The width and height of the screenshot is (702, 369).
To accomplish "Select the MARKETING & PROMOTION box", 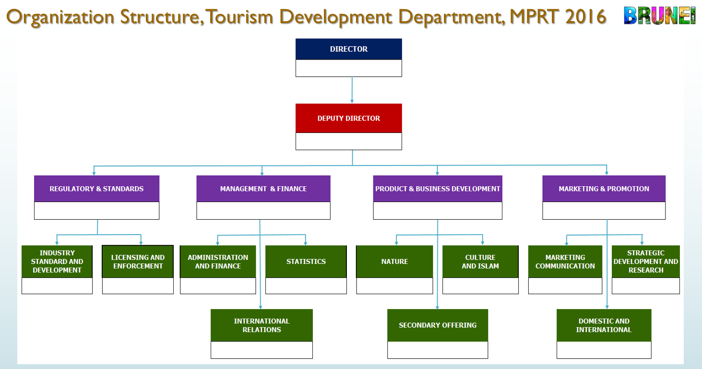I will (x=604, y=189).
